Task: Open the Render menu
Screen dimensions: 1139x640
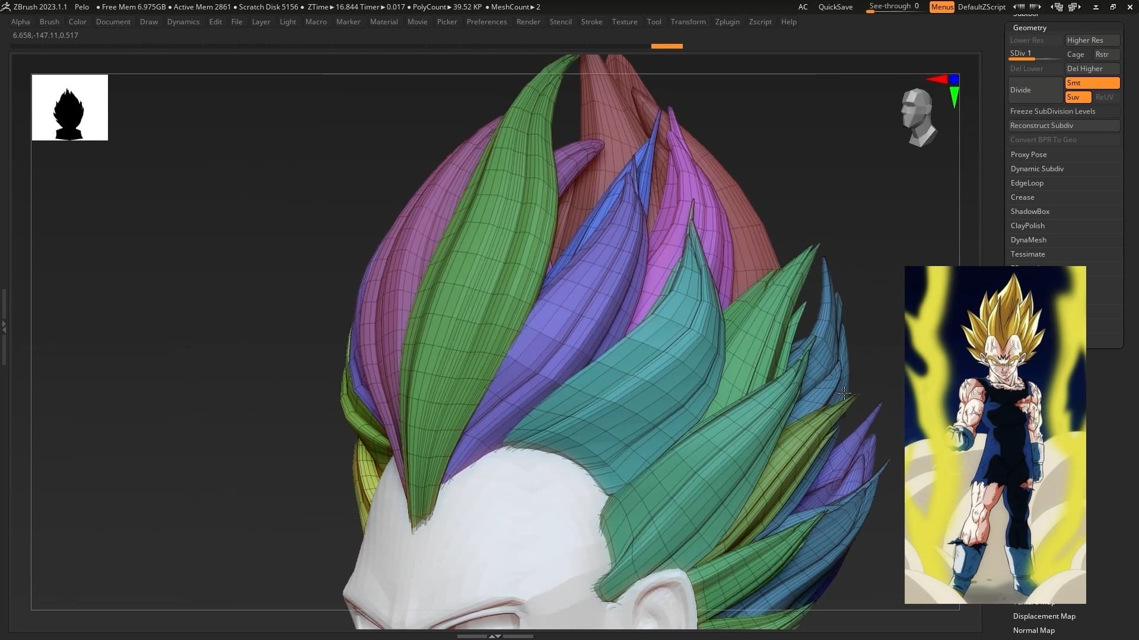Action: coord(528,22)
